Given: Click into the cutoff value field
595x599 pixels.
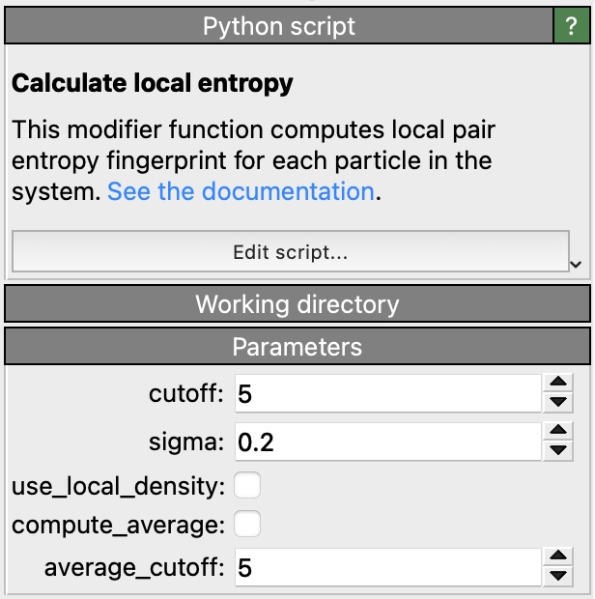Looking at the screenshot, I should click(384, 393).
